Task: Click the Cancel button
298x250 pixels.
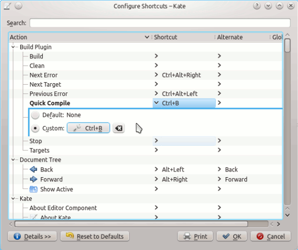Action: coord(271,236)
